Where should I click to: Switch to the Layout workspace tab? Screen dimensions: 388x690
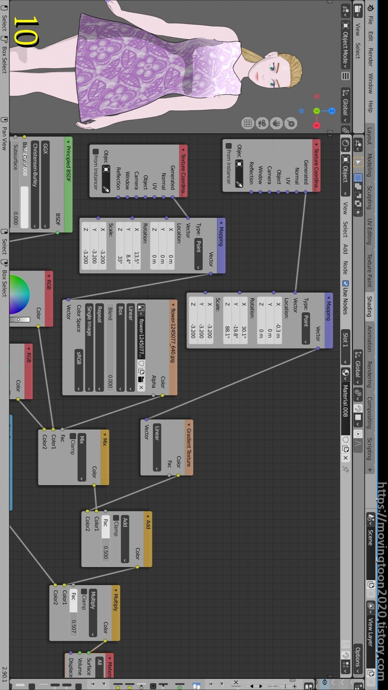[x=369, y=136]
